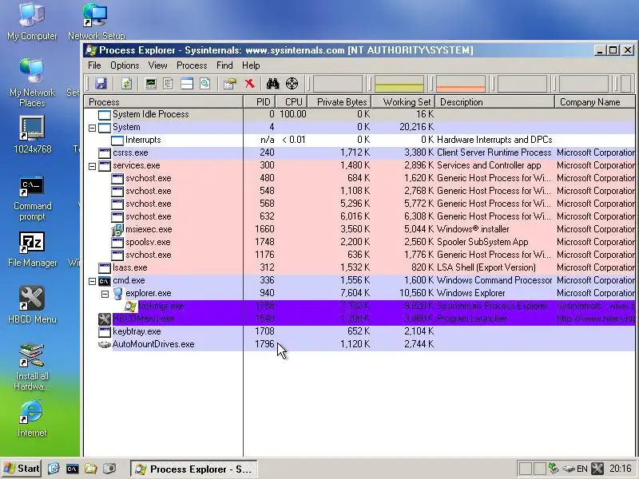
Task: Select the Find Window's Process crosshair icon
Action: 292,84
